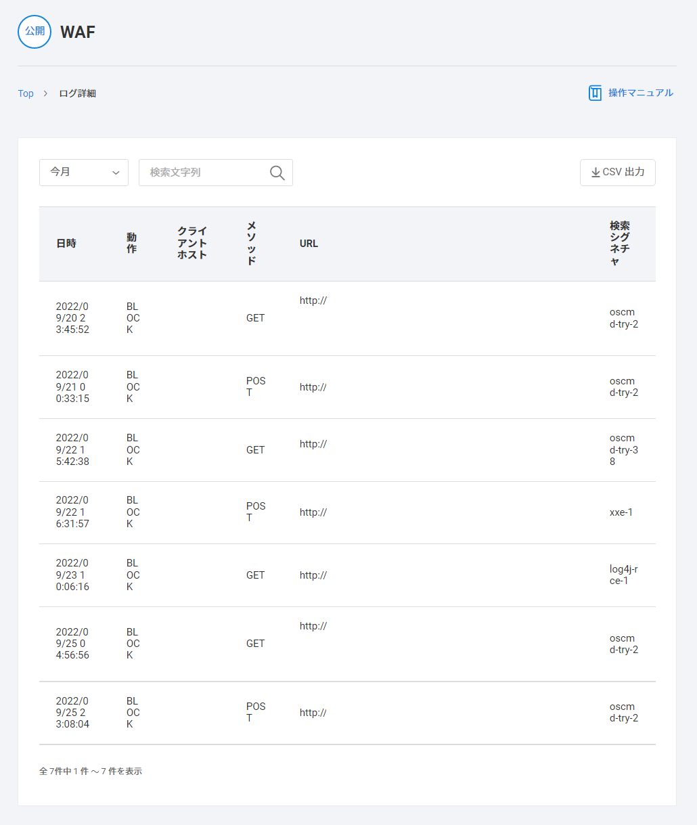Image resolution: width=697 pixels, height=825 pixels.
Task: Click the 検索シグネチャ column header
Action: point(619,244)
